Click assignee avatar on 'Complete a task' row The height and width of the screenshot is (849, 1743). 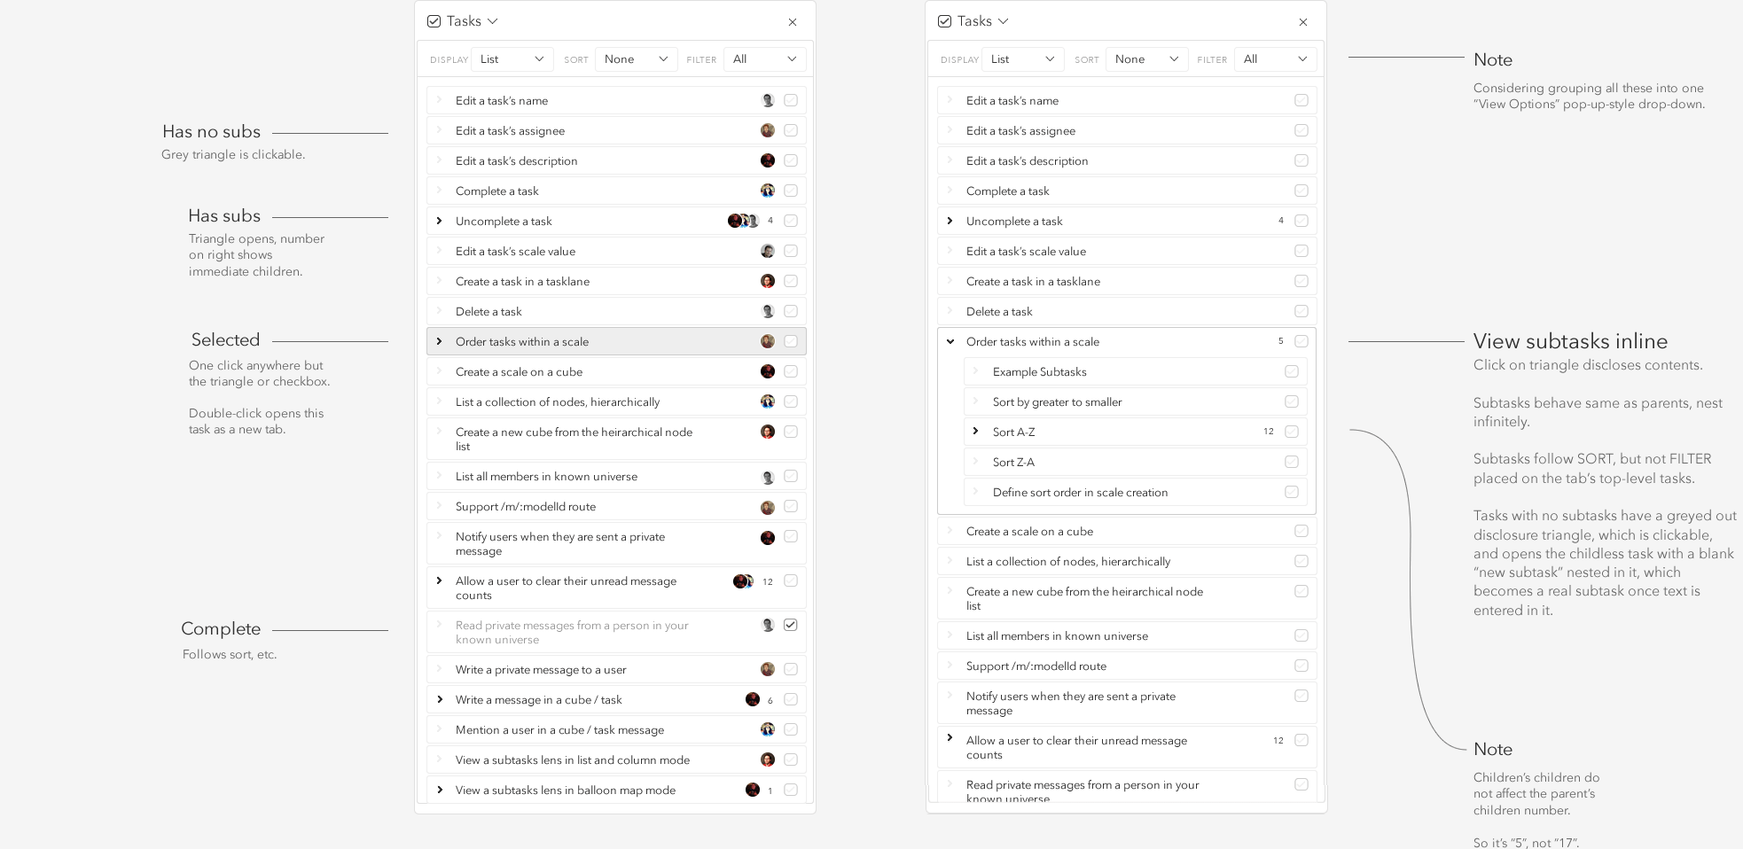pos(768,191)
